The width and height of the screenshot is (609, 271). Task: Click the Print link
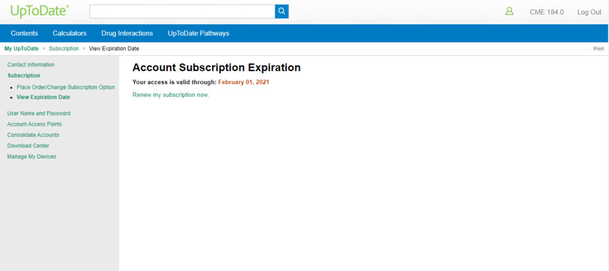point(598,49)
